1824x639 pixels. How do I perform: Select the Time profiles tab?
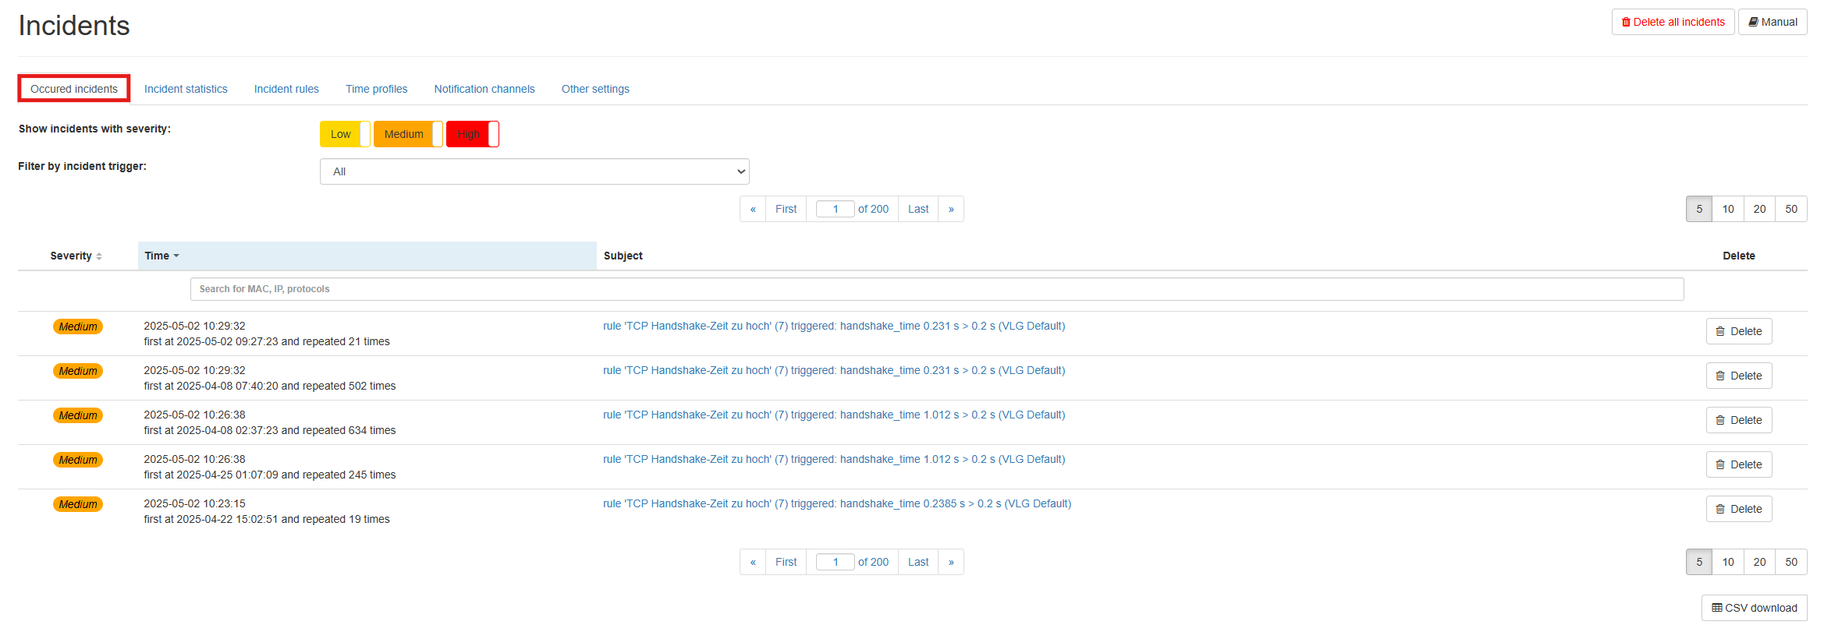click(x=377, y=89)
